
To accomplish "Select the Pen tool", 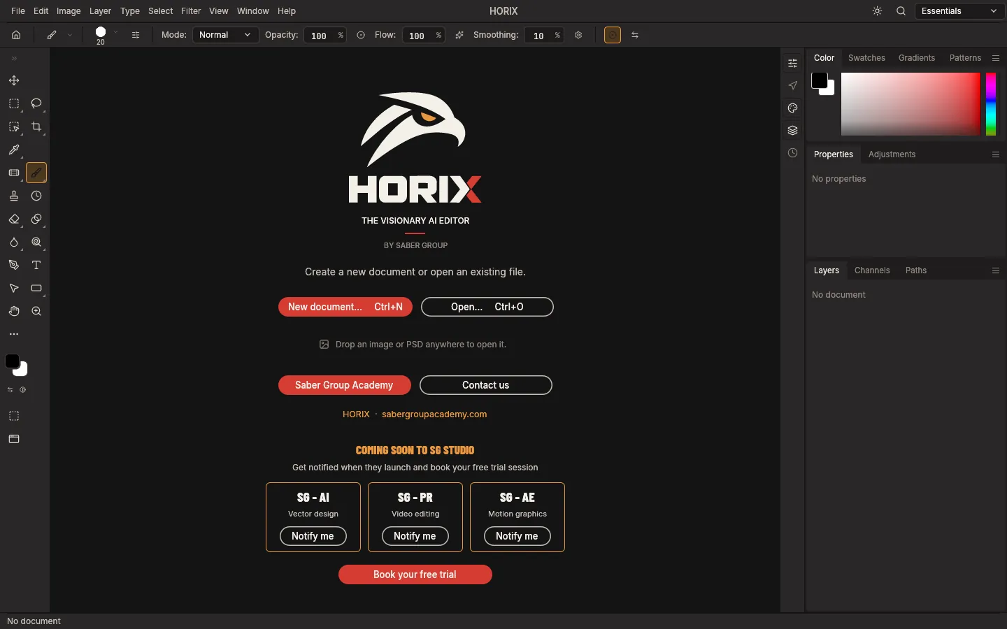I will tap(14, 265).
